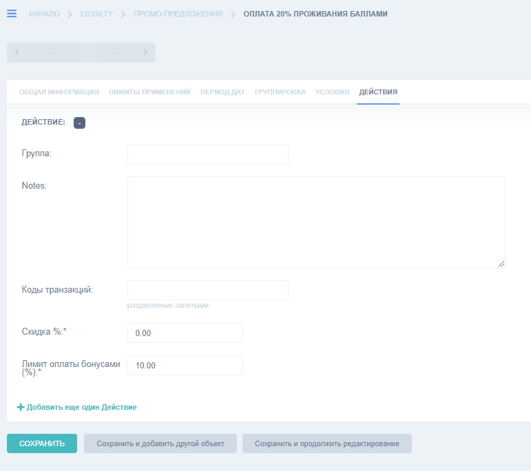531x471 pixels.
Task: Click Добавить еще один Действие link
Action: click(82, 407)
